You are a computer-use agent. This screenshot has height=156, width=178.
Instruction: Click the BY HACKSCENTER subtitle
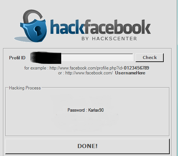(x=109, y=39)
